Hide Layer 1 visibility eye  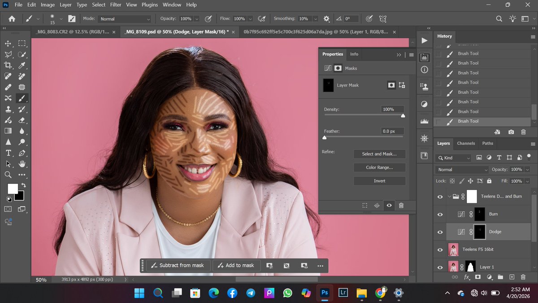[x=440, y=267]
